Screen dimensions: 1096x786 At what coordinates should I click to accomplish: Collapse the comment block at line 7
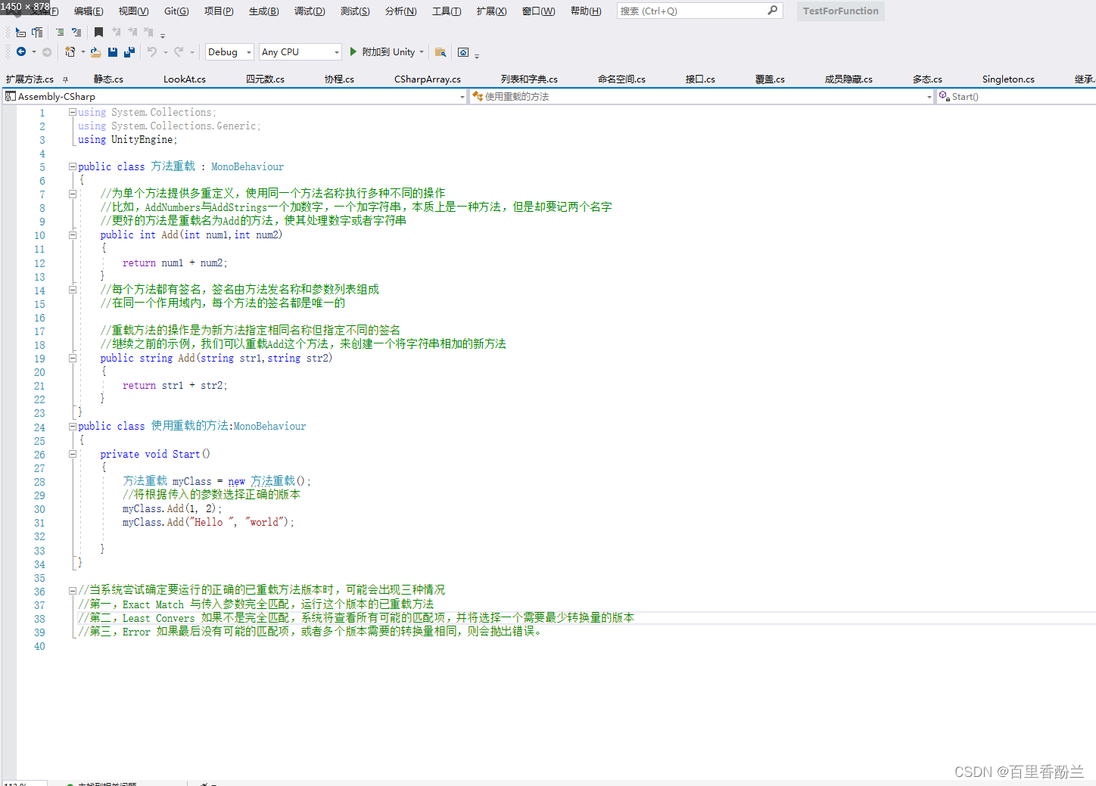click(73, 194)
